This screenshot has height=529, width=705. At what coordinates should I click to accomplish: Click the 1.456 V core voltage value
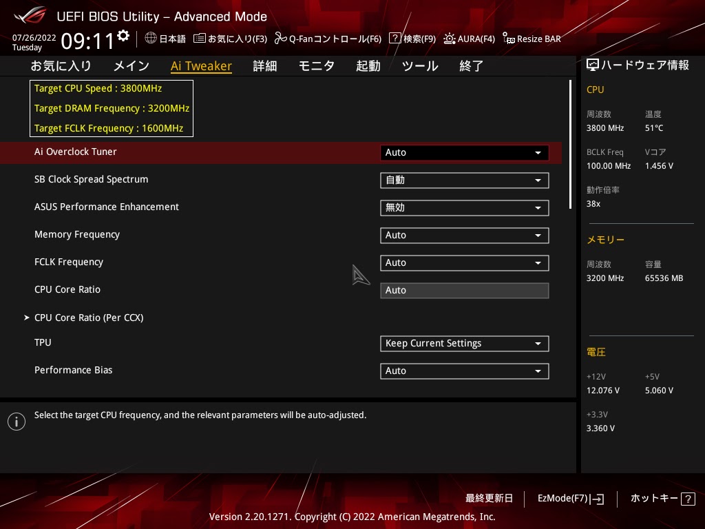click(x=659, y=166)
